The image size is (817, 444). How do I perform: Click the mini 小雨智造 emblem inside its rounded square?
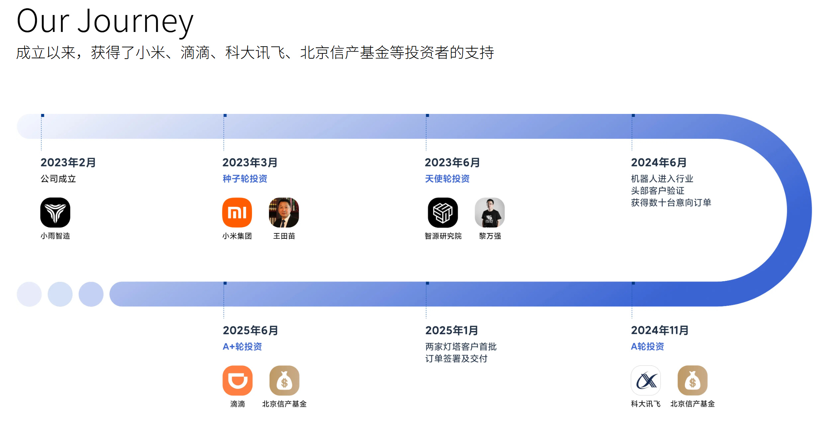55,212
